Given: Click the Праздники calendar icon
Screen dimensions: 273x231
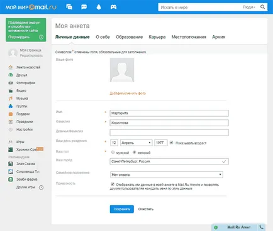Looking at the screenshot, I should (11, 122).
